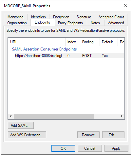
Task: Show the Notes tab
Action: tap(95, 23)
